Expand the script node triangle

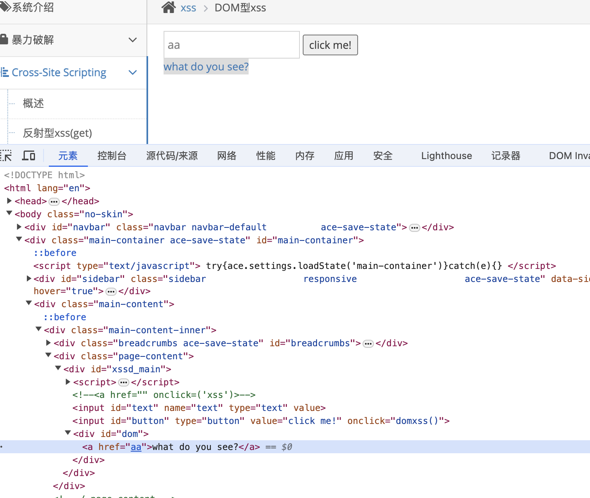point(68,382)
